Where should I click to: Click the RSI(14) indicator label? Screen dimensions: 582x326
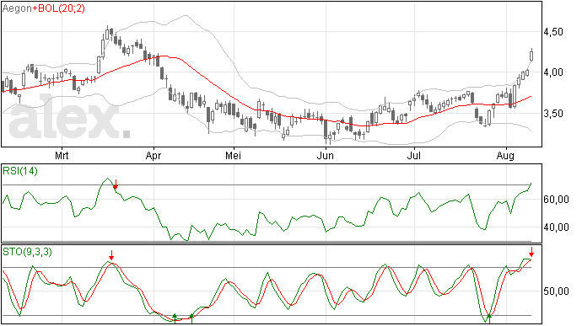tap(20, 171)
